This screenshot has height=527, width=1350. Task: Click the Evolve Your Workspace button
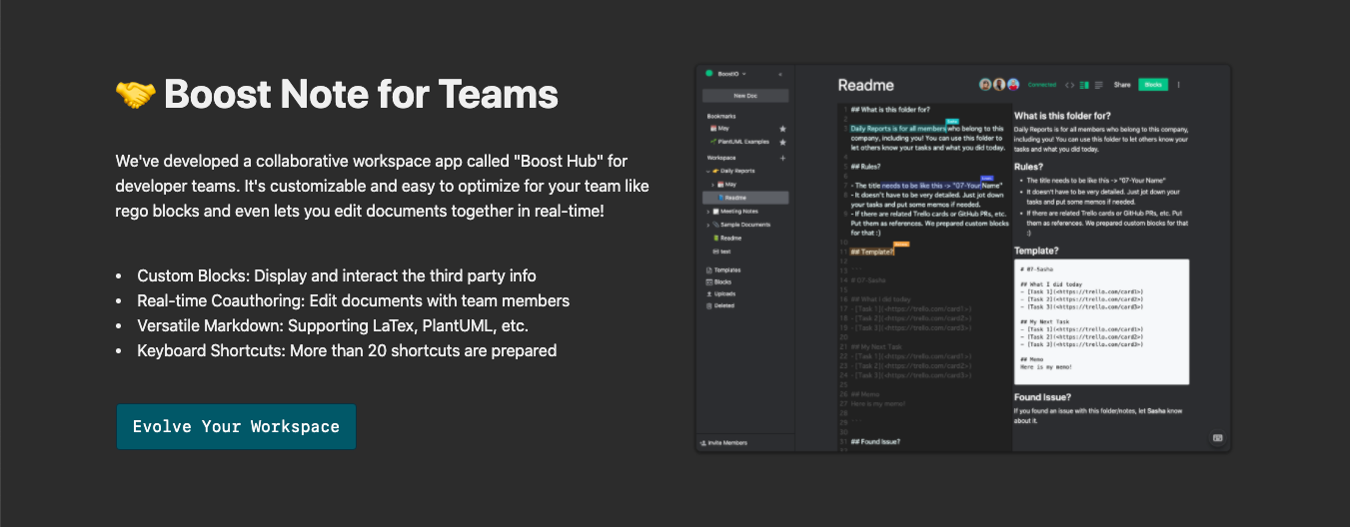pyautogui.click(x=236, y=426)
